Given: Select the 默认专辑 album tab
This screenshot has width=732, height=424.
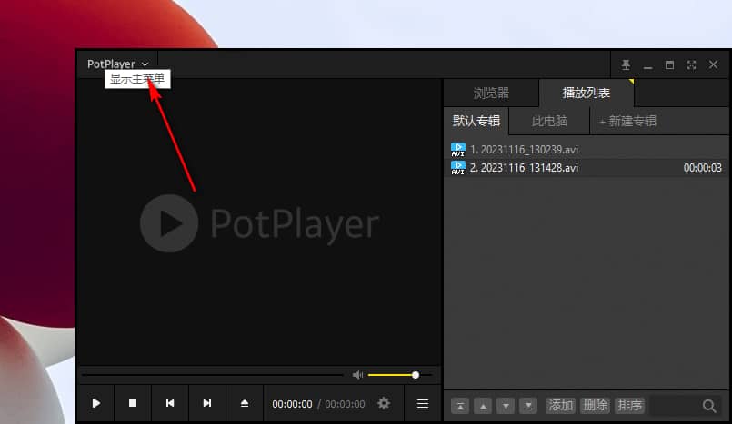Looking at the screenshot, I should click(476, 121).
